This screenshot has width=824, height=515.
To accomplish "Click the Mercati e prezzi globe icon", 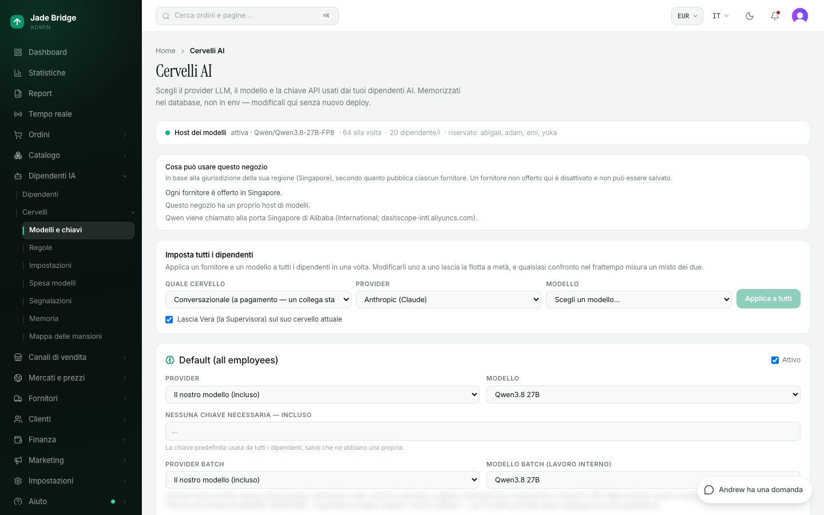I will point(18,378).
